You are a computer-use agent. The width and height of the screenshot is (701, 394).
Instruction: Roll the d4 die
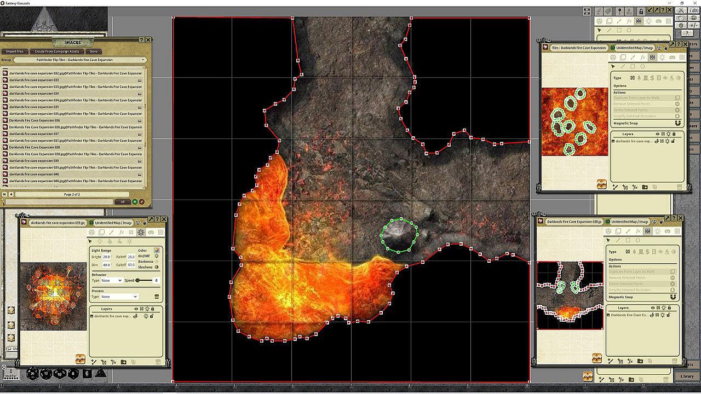click(x=101, y=373)
